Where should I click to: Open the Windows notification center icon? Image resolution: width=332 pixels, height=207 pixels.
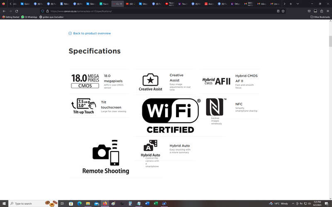pos(327,204)
